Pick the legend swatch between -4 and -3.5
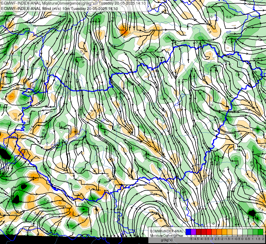Screen dimensions: 266x244 click(204, 232)
